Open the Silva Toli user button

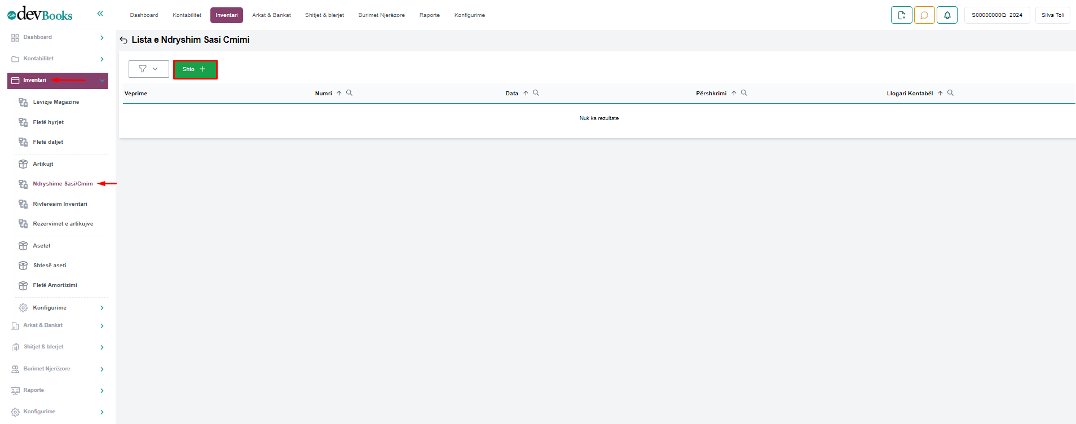point(1052,15)
